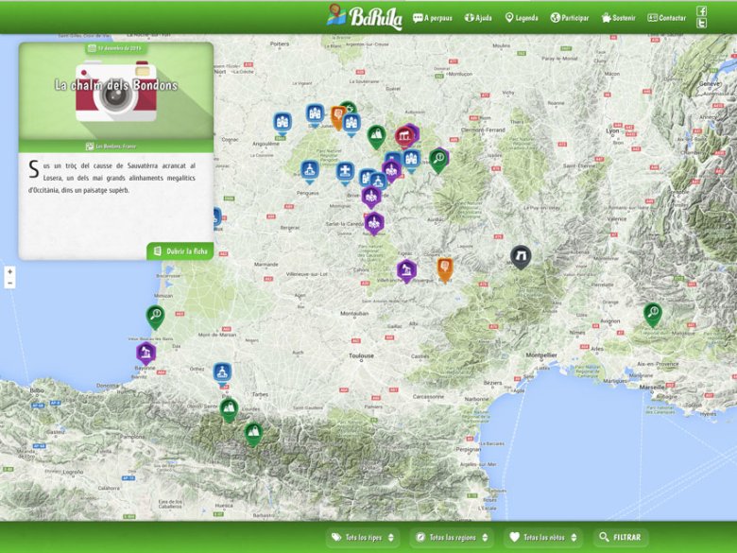
Task: Select blue castle marker above Angoulême
Action: [x=283, y=123]
